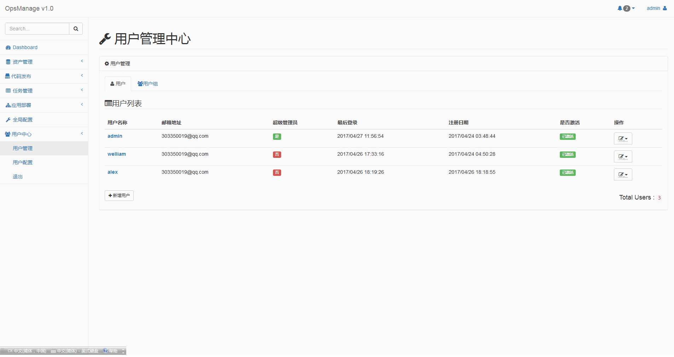Select the 用户 tab
Viewport: 674px width, 357px height.
pos(118,84)
